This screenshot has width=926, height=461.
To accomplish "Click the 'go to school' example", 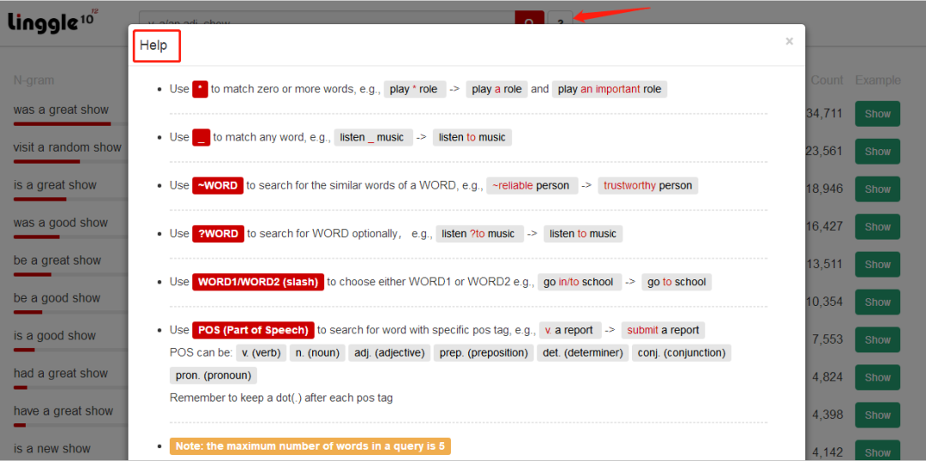I will coord(676,282).
